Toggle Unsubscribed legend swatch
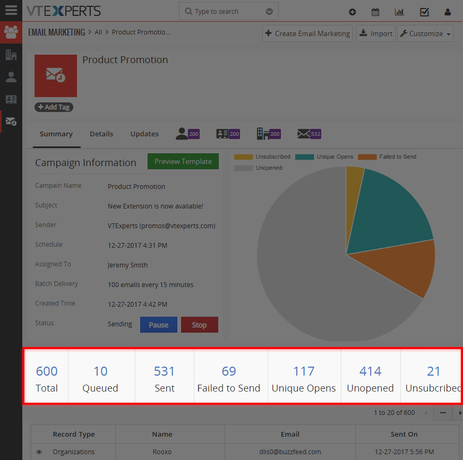The height and width of the screenshot is (460, 463). coord(243,157)
